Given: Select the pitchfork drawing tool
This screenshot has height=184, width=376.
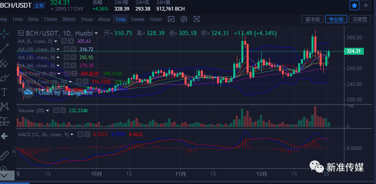Looking at the screenshot, I should [4, 63].
